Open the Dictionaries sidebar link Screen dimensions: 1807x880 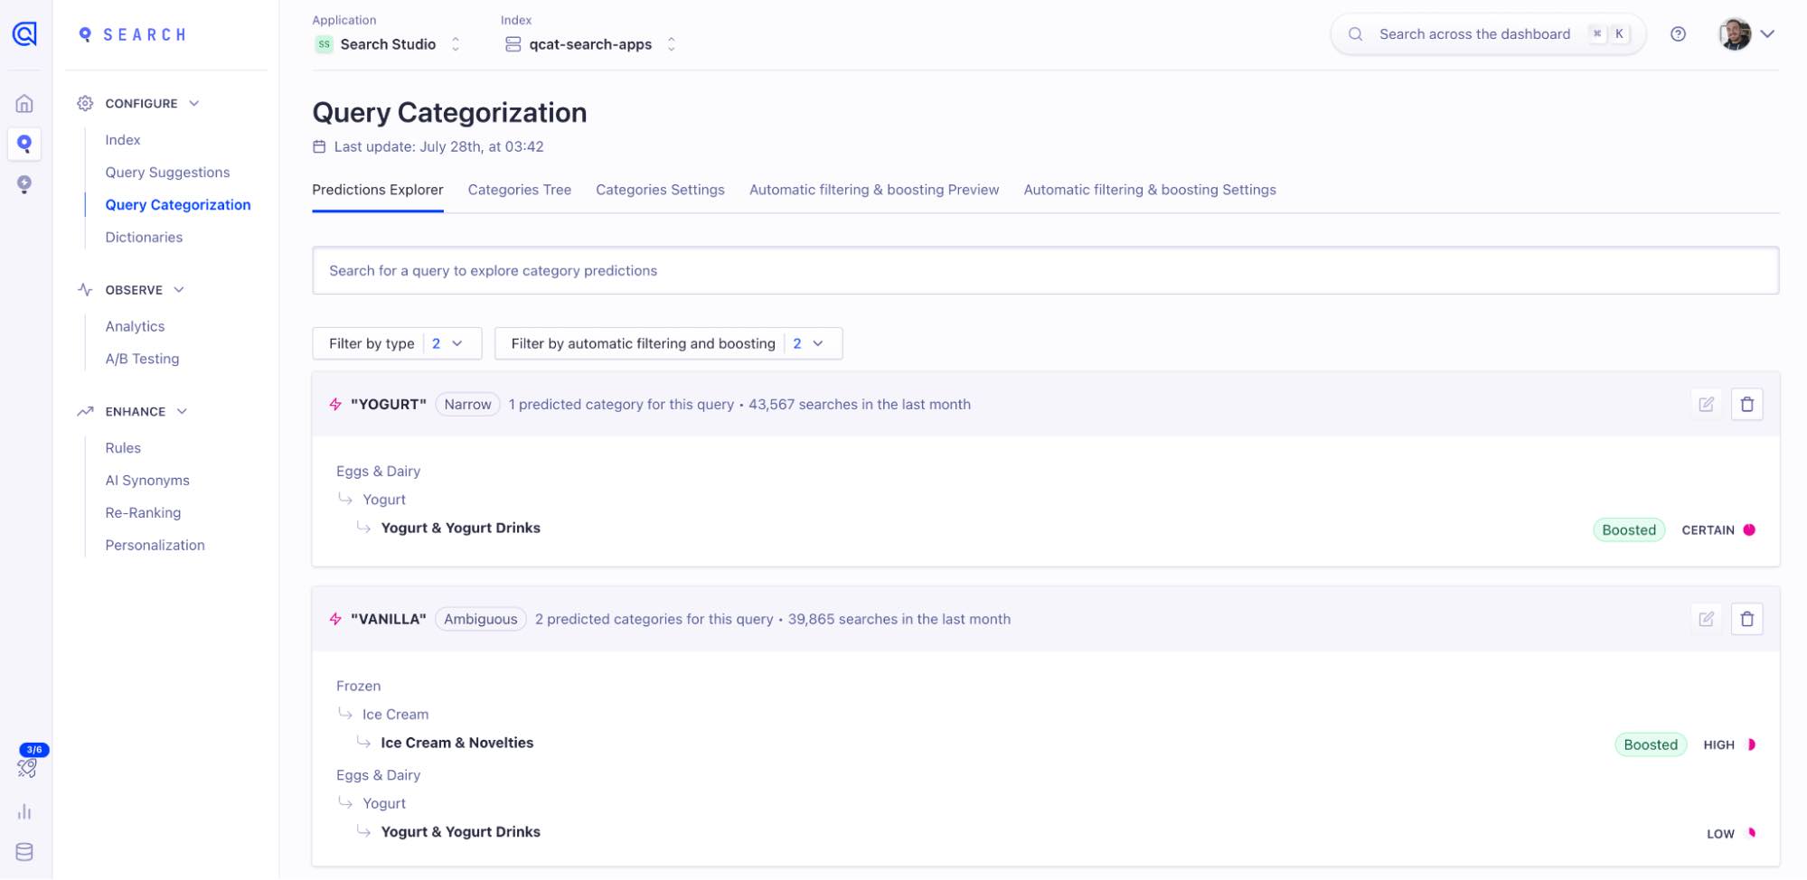[144, 238]
